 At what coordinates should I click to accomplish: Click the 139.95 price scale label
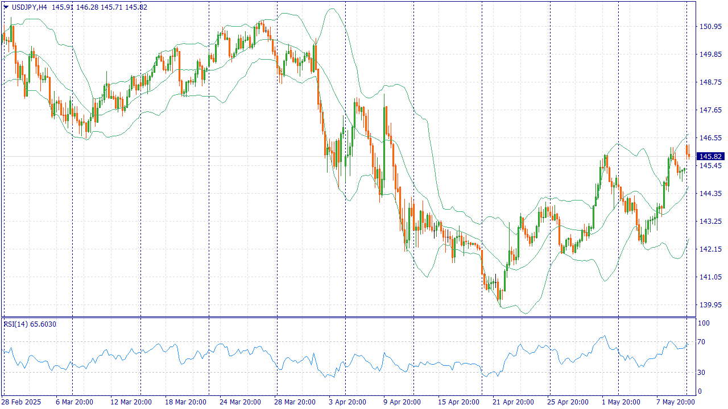711,305
